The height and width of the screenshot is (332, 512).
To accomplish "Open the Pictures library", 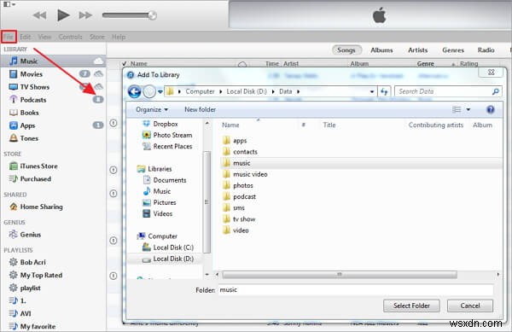I will point(160,202).
